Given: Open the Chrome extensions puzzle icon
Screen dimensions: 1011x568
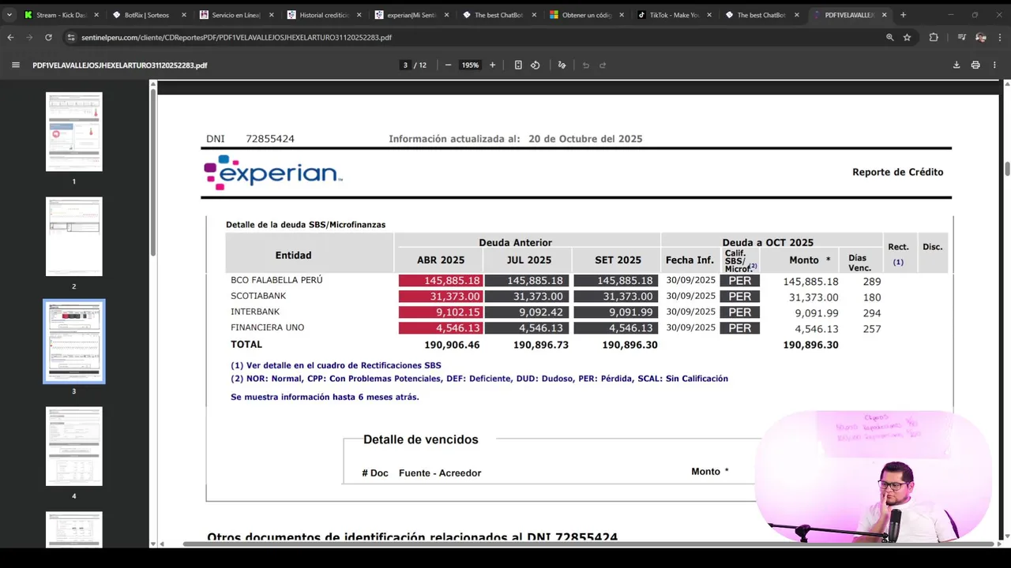Looking at the screenshot, I should pyautogui.click(x=934, y=37).
